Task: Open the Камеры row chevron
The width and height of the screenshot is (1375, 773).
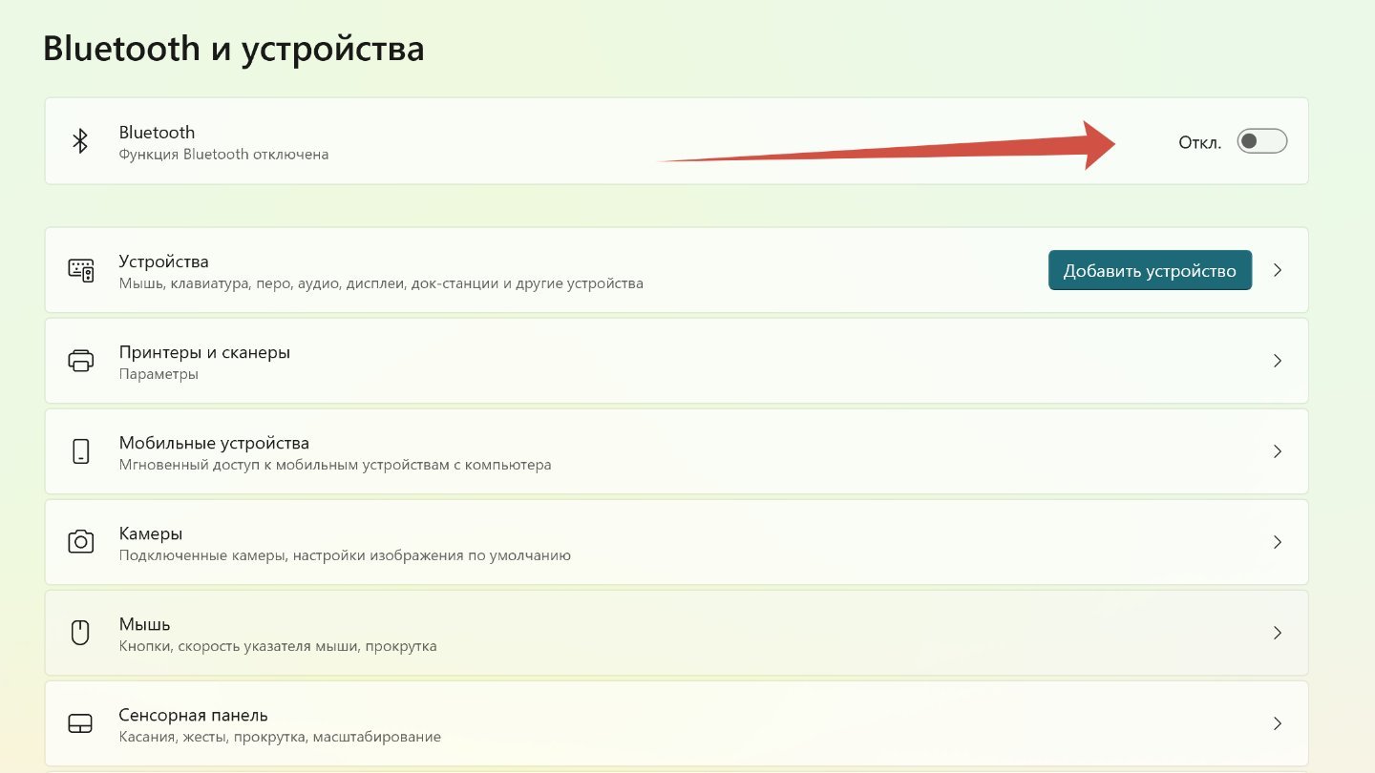Action: click(x=1278, y=542)
